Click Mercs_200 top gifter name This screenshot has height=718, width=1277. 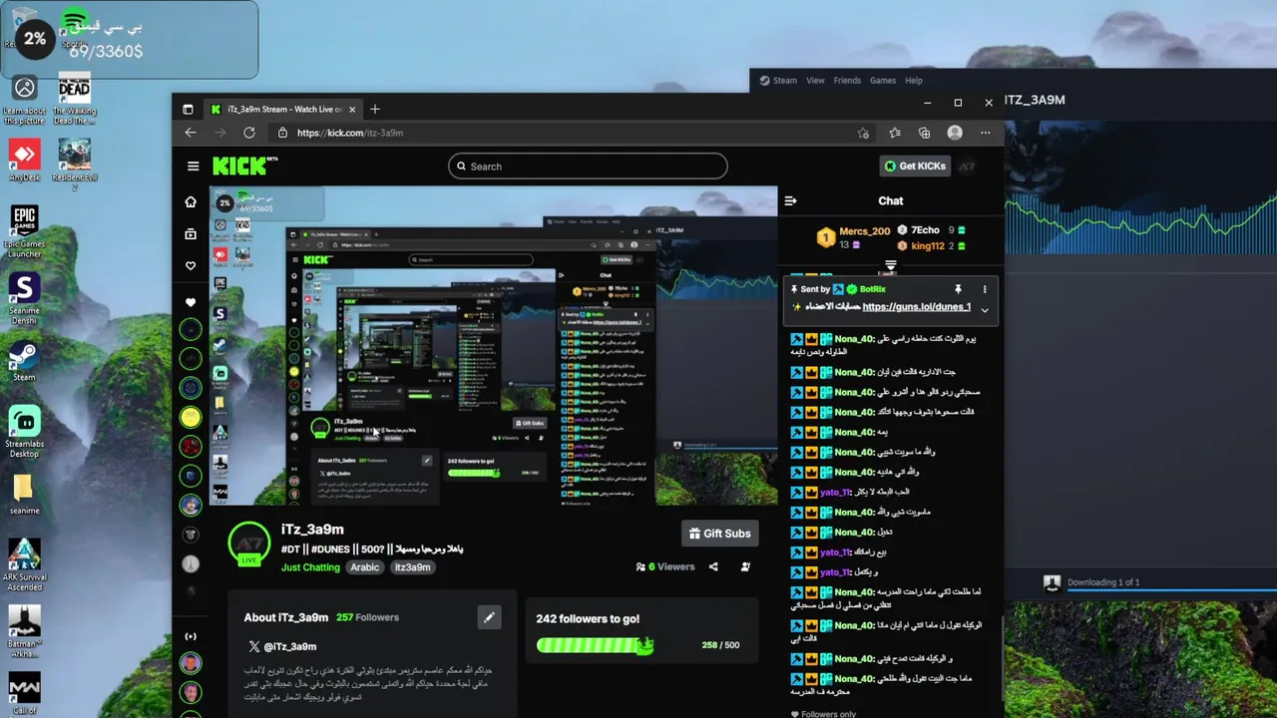[864, 231]
